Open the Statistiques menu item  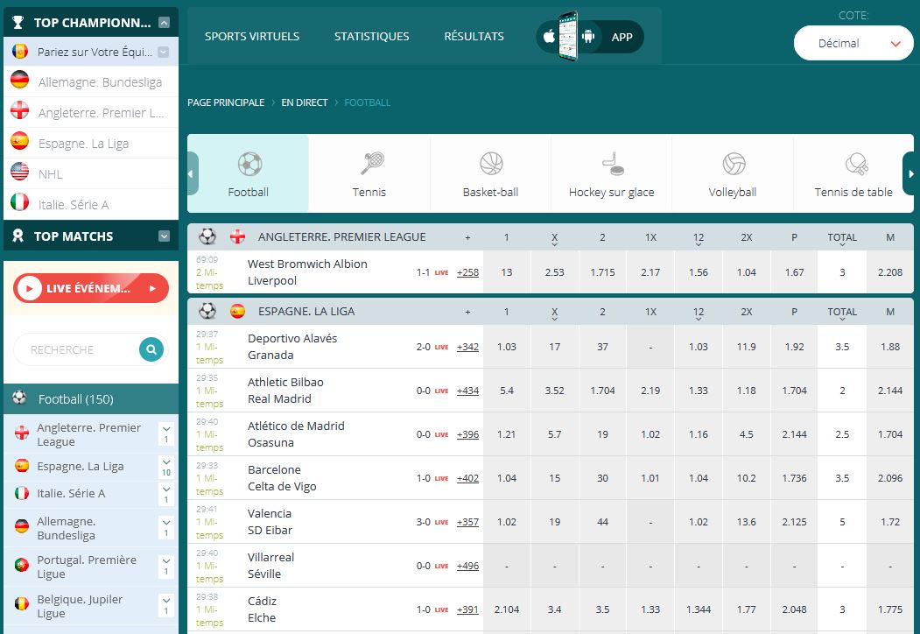tap(371, 37)
